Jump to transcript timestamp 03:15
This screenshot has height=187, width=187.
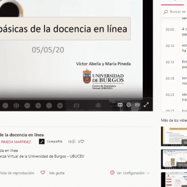(170, 62)
